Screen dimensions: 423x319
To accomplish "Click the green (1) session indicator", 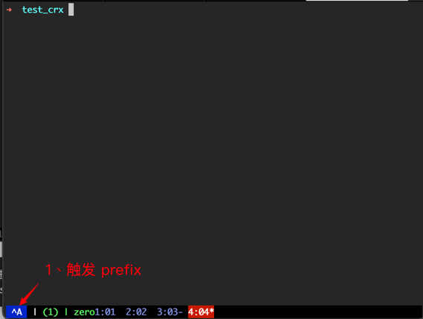I will [x=51, y=312].
